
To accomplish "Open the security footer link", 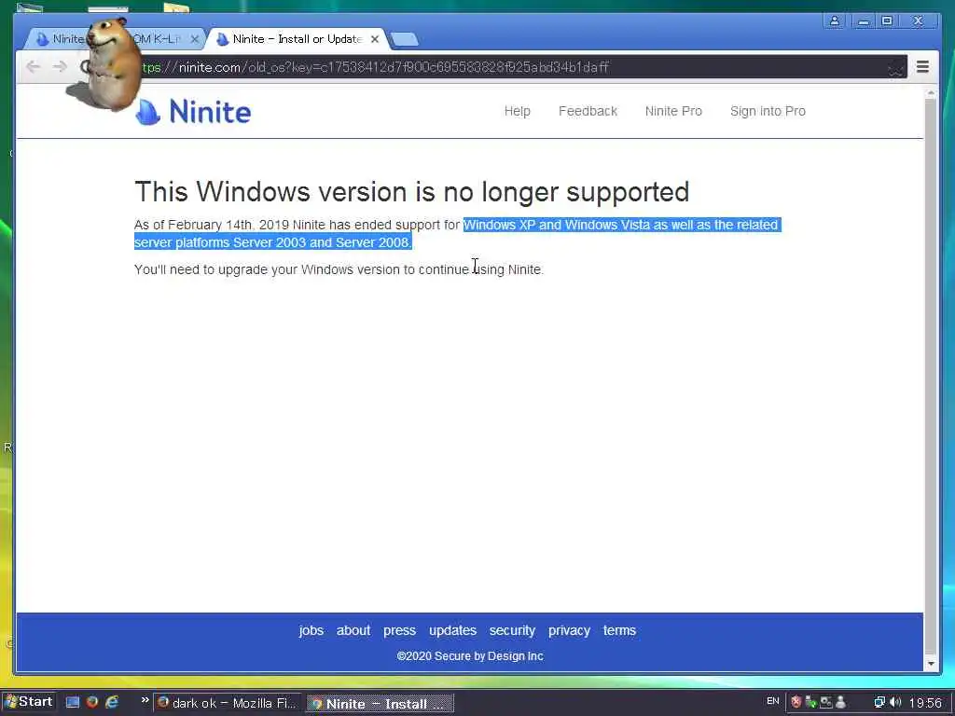I will tap(512, 630).
